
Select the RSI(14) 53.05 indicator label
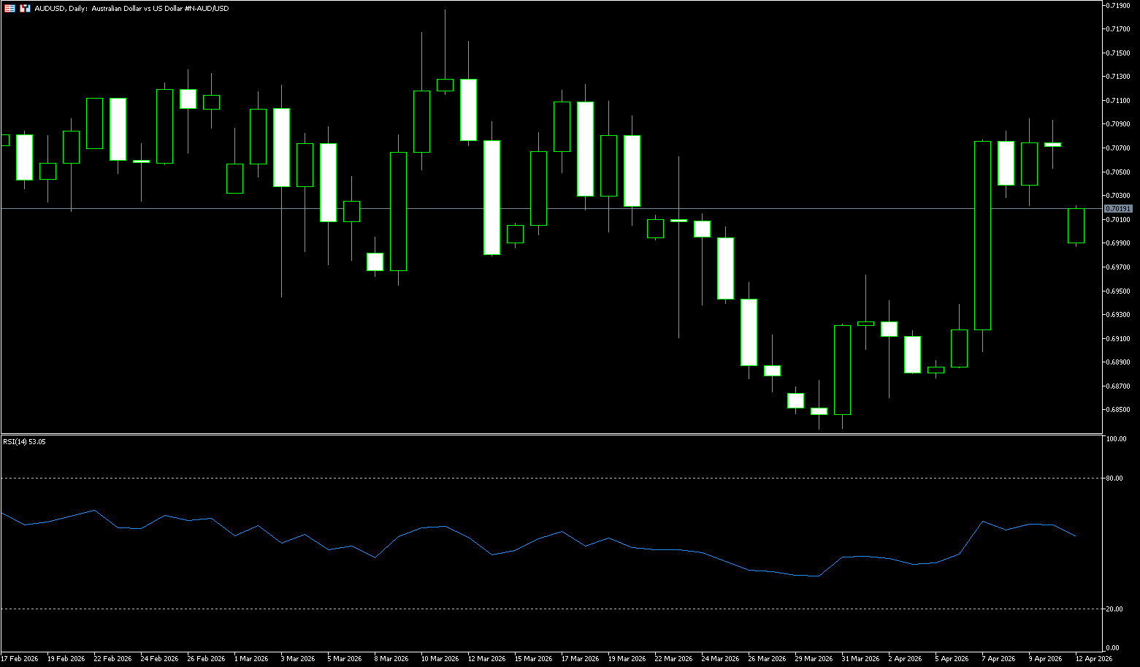(x=24, y=442)
